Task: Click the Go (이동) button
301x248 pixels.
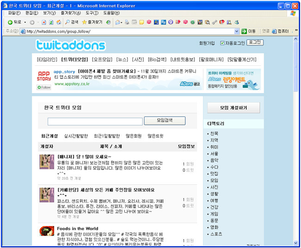Action: (x=248, y=31)
